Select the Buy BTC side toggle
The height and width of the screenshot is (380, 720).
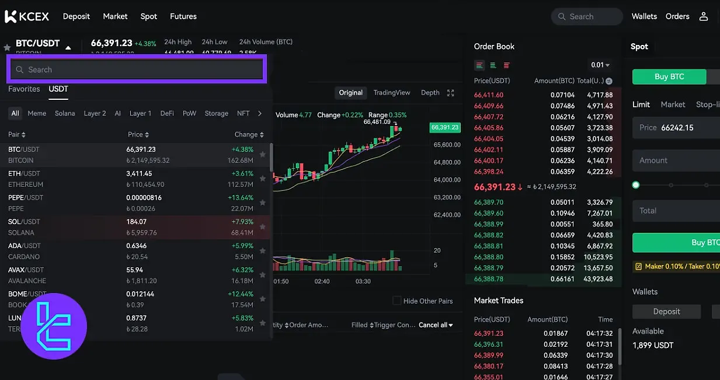(x=669, y=76)
